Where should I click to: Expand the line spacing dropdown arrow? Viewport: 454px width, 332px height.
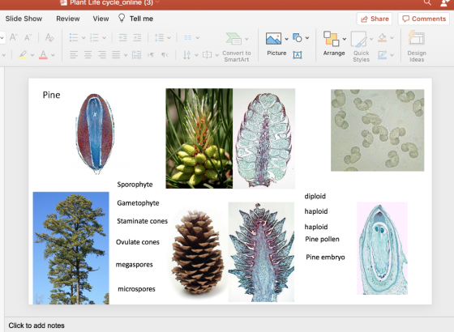[x=169, y=38]
